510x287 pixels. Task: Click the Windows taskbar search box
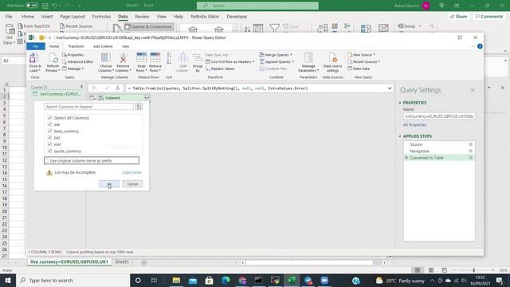point(73,280)
